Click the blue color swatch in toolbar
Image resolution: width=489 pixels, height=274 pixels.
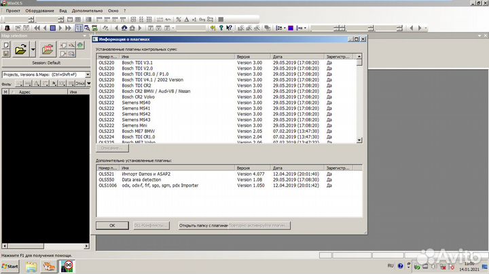point(291,28)
